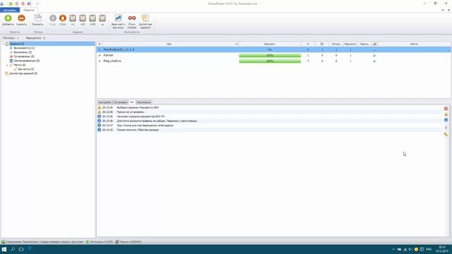Viewport: 452px width, 254px height.
Task: Open statistics chart icon for Reg_mail.ru row
Action: (x=374, y=61)
